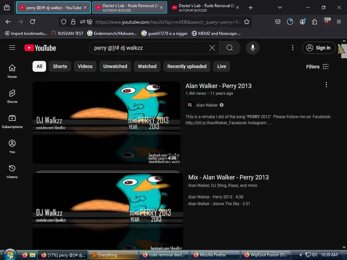Select the Shorts filter chip
The height and width of the screenshot is (260, 347).
click(60, 66)
